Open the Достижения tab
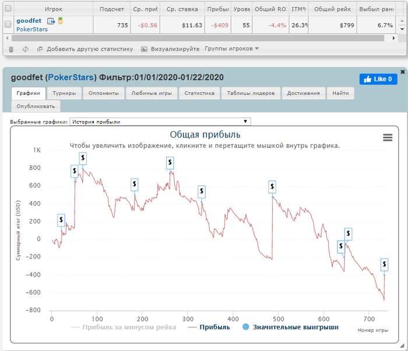 [x=304, y=93]
